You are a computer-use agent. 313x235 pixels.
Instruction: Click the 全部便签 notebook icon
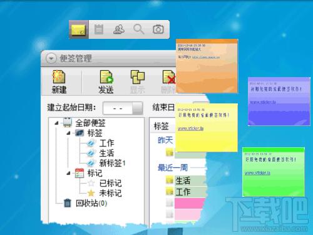[68, 122]
